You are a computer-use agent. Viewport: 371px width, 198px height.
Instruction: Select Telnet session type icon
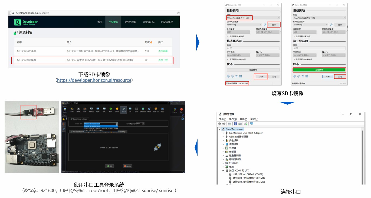click(x=78, y=110)
